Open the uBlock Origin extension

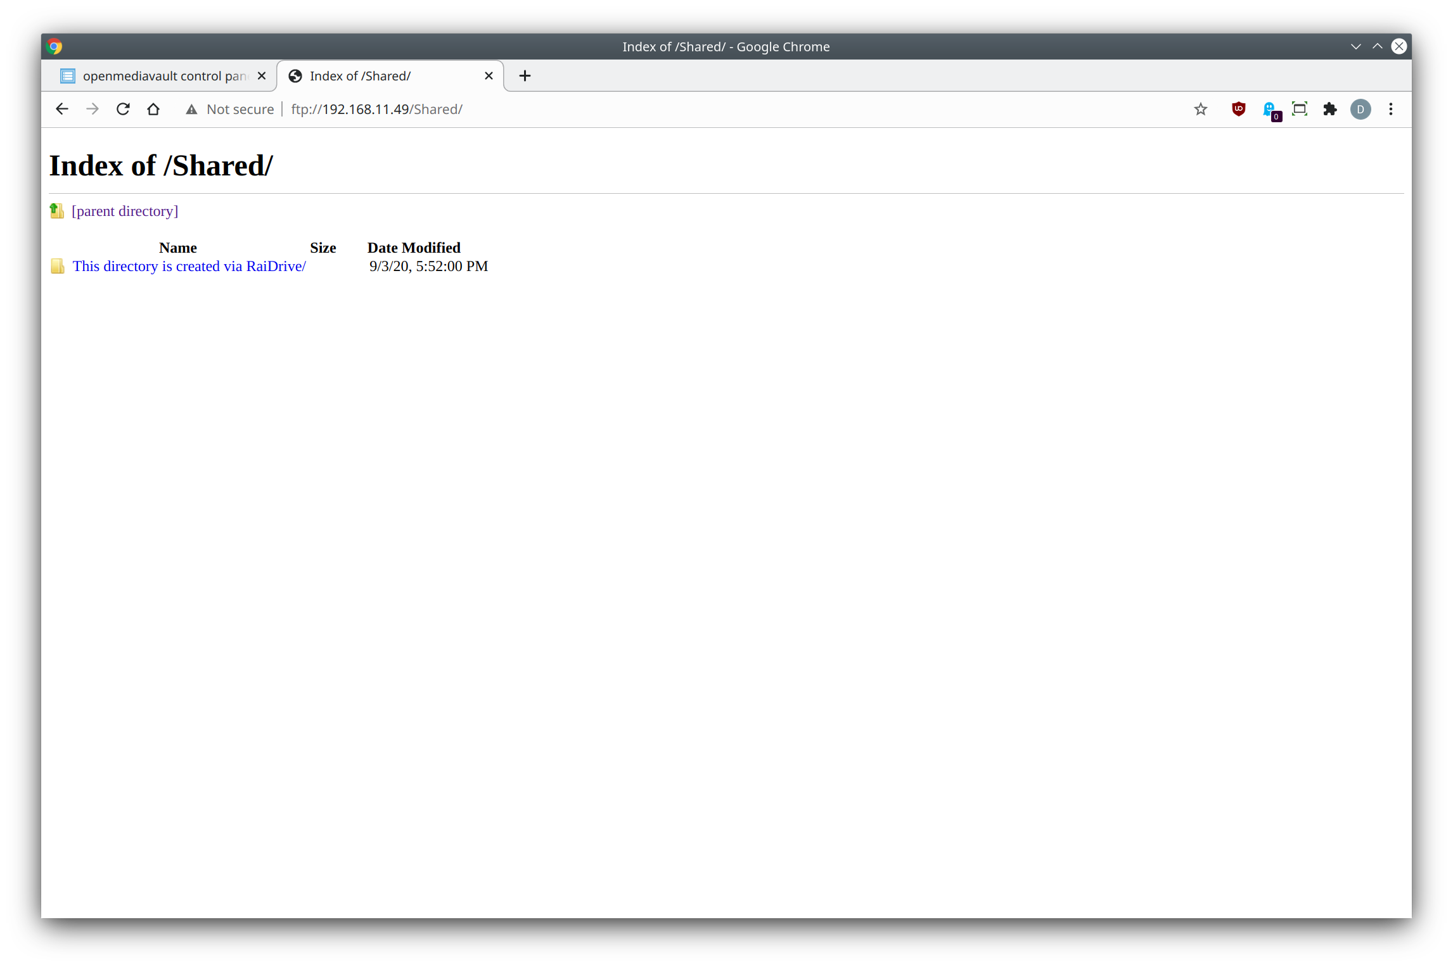pyautogui.click(x=1238, y=109)
